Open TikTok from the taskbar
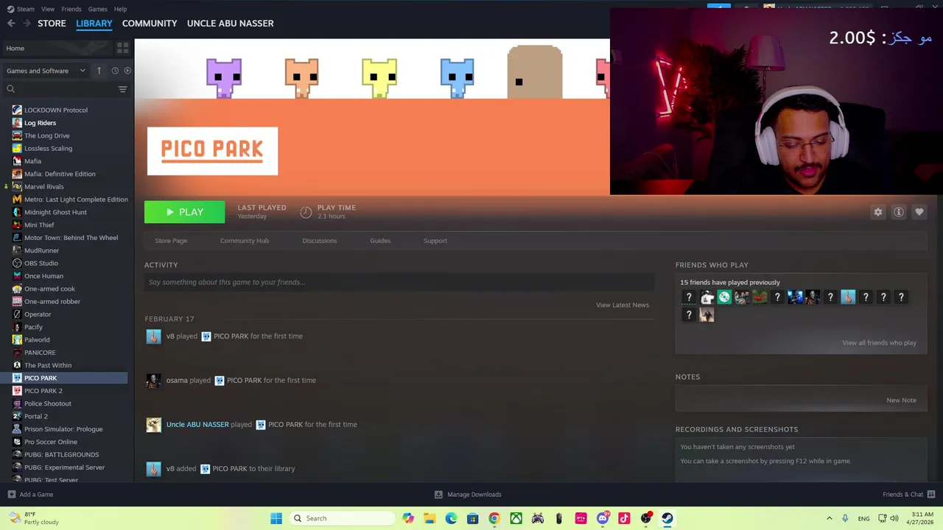This screenshot has width=943, height=530. (624, 518)
